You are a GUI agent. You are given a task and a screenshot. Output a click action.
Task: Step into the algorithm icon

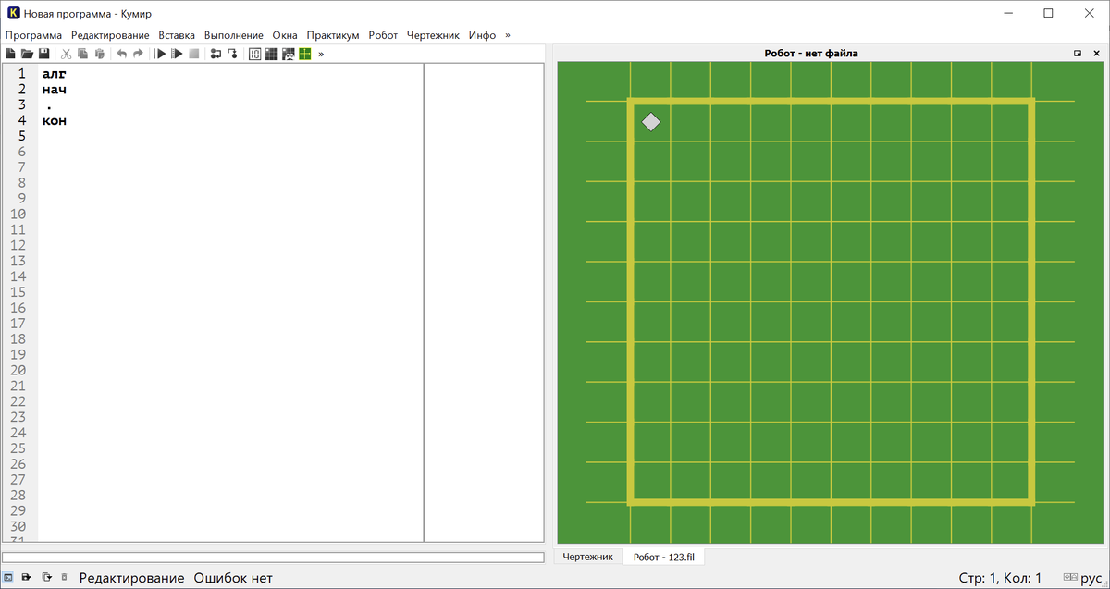232,54
